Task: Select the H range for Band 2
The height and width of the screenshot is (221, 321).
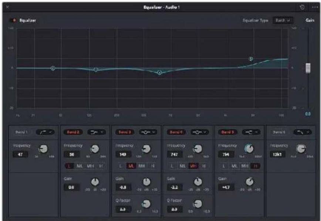Action: pos(101,166)
